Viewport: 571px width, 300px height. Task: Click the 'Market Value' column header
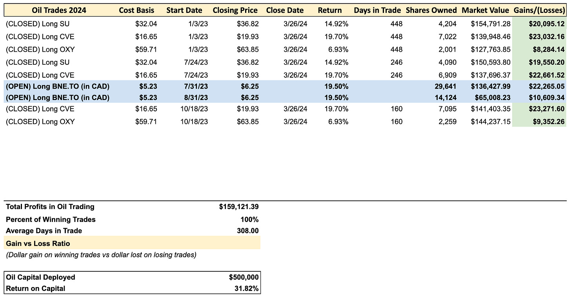click(485, 10)
